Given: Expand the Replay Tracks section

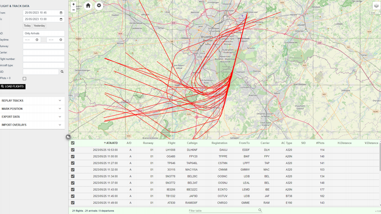Looking at the screenshot, I should [32, 101].
